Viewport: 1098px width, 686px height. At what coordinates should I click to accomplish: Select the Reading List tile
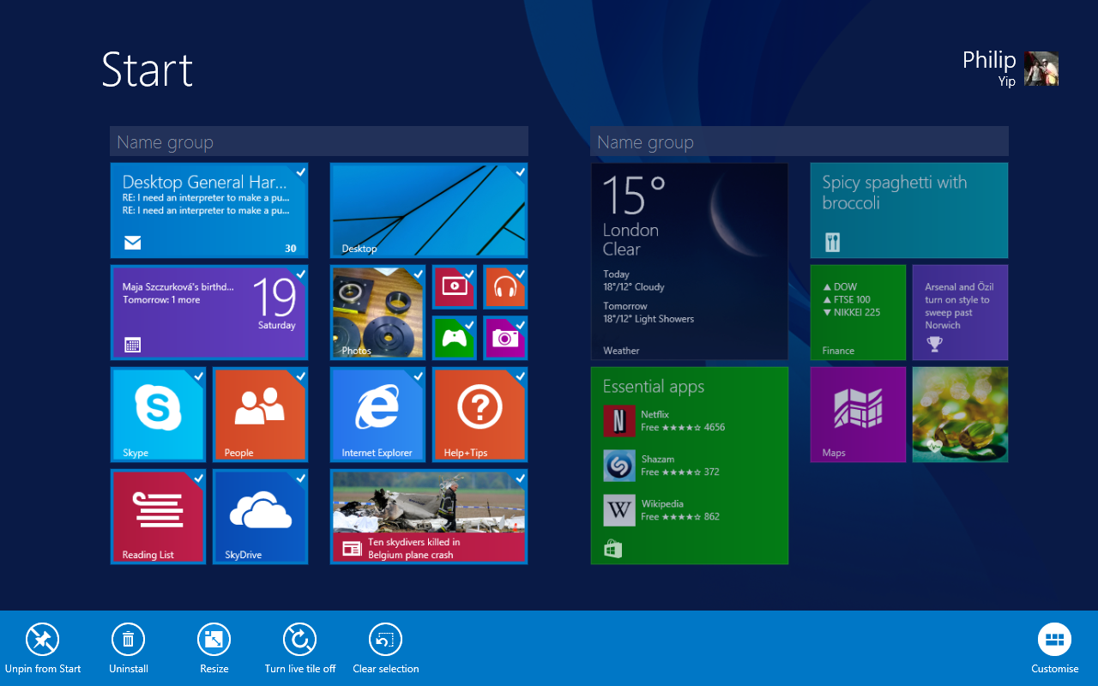click(158, 517)
